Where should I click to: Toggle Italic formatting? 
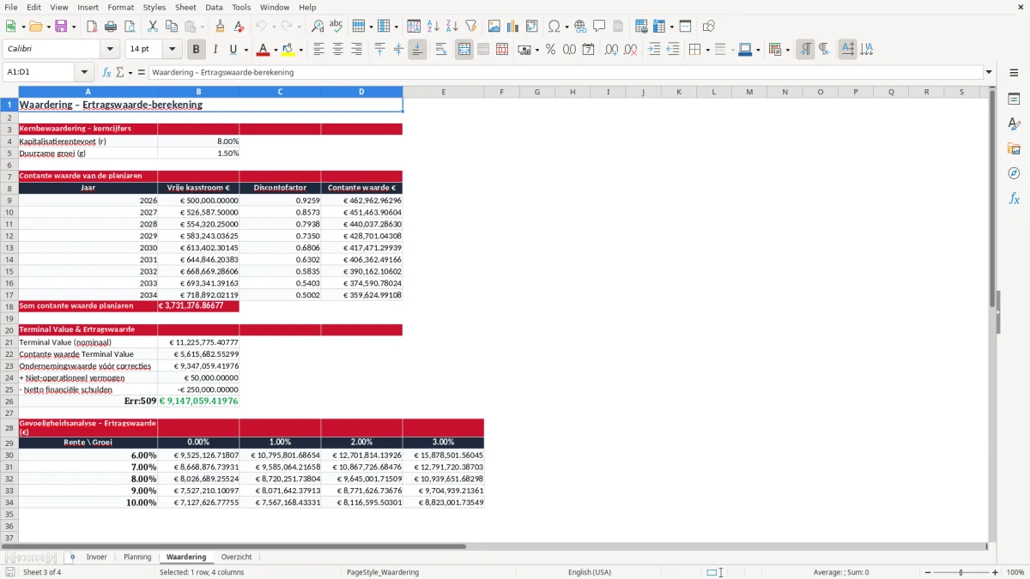pos(215,50)
